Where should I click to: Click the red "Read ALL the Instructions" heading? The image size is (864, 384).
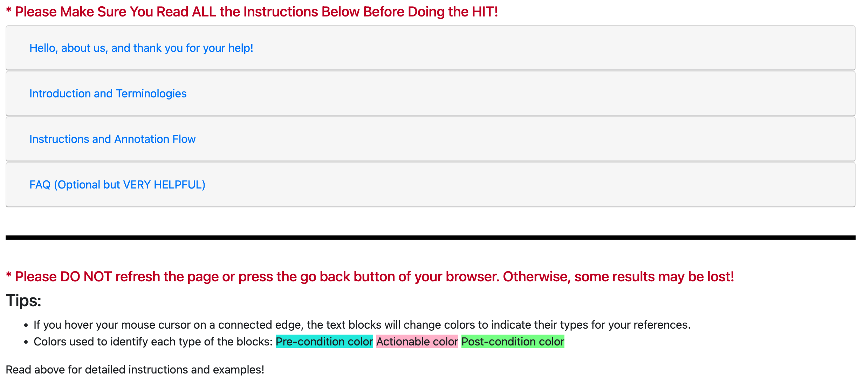(256, 12)
